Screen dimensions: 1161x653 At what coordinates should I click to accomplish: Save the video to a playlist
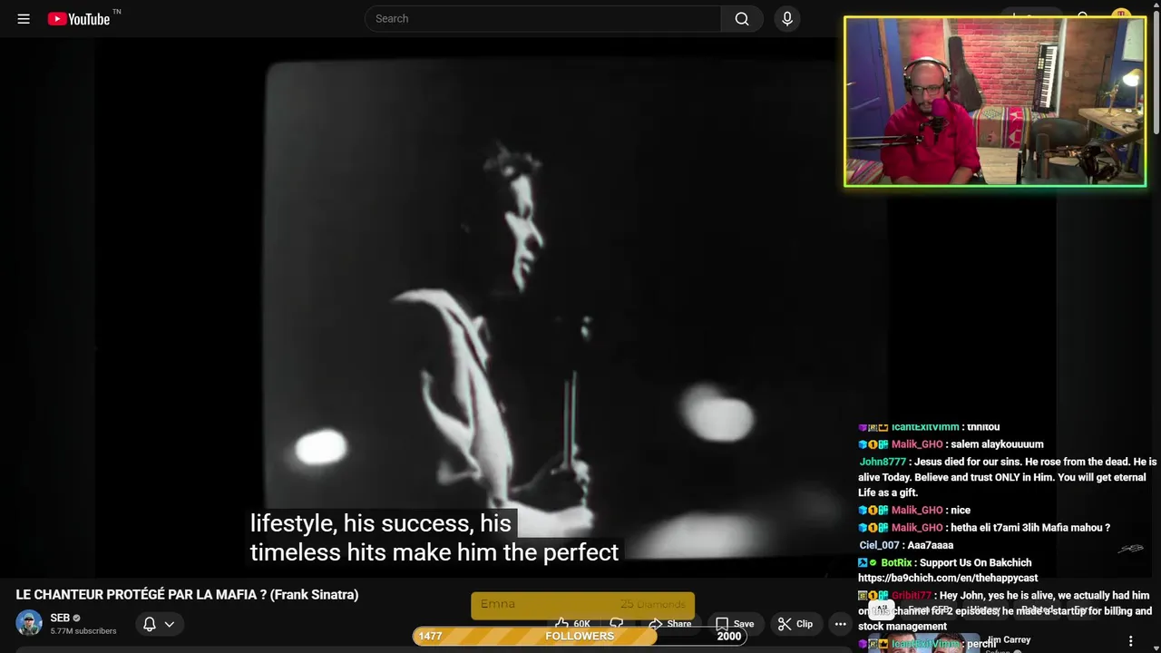coord(735,624)
